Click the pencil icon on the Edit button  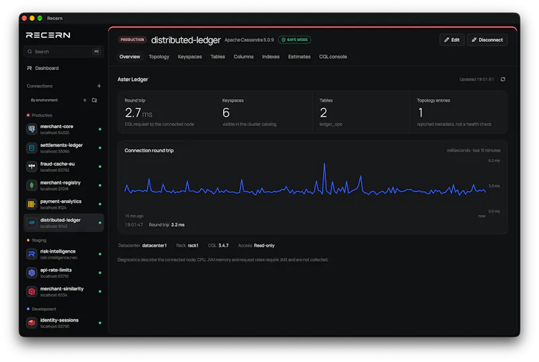point(447,40)
